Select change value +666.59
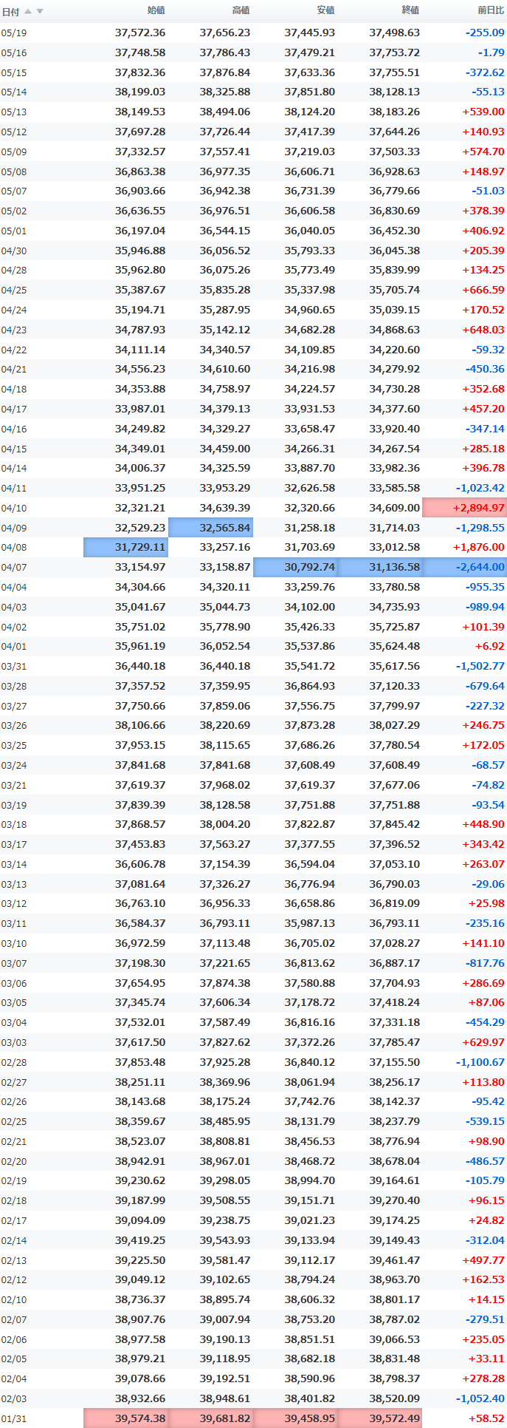The width and height of the screenshot is (507, 1428). [483, 290]
